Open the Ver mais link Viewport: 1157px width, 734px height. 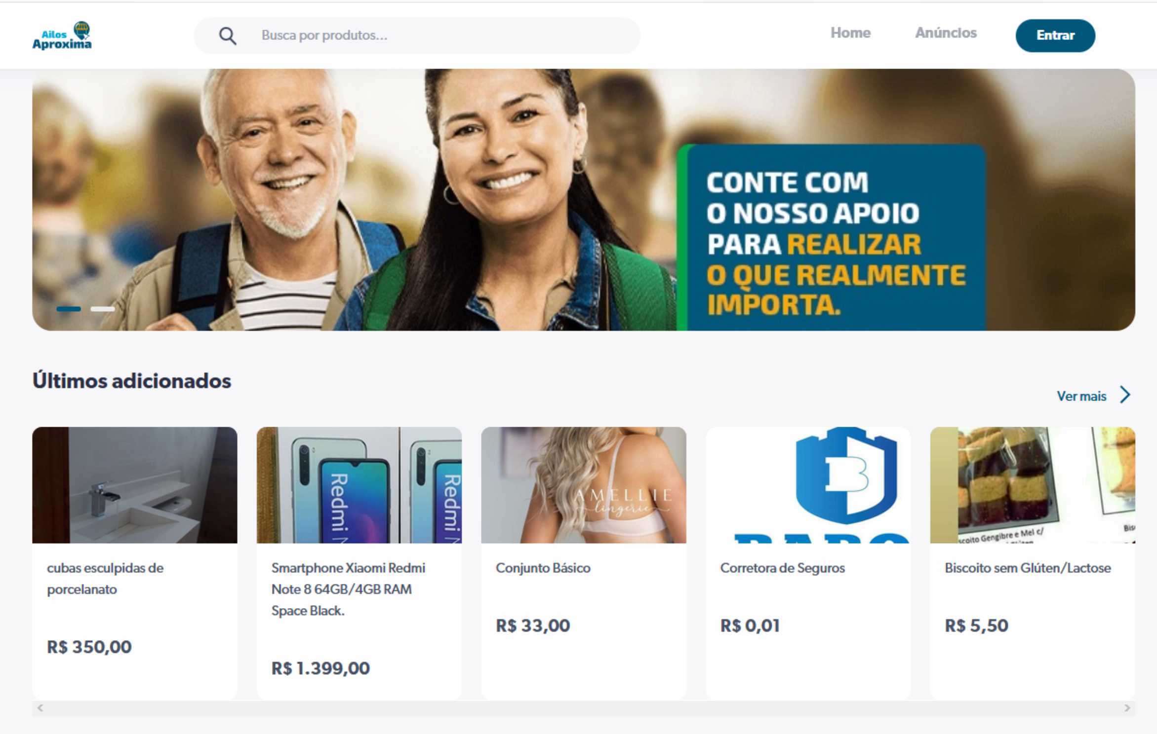point(1081,396)
